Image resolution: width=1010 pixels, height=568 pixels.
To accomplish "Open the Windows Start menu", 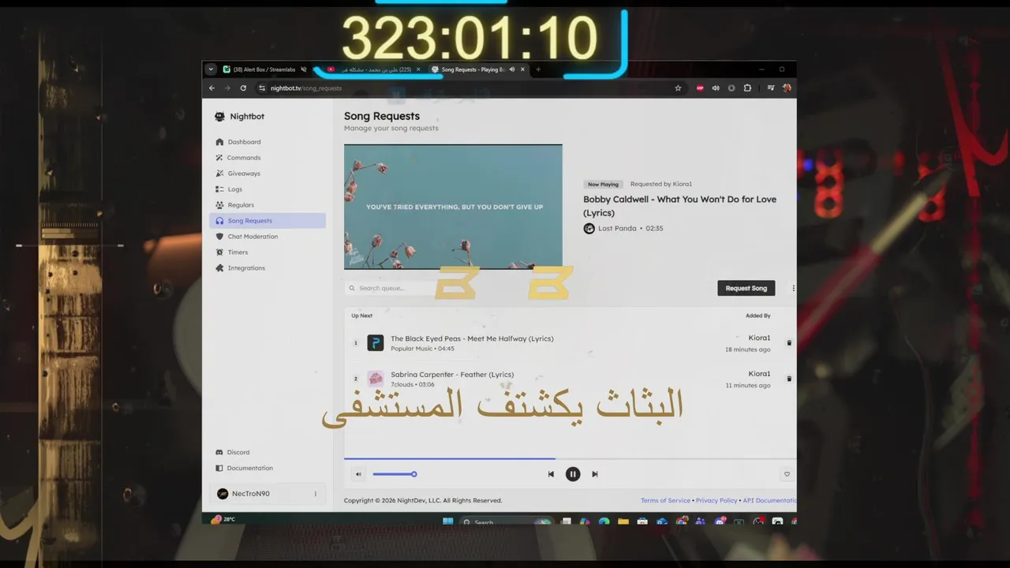I will click(x=448, y=521).
